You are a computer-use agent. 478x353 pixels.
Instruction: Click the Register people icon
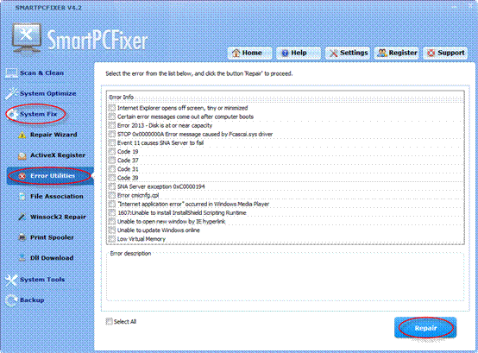tap(382, 53)
